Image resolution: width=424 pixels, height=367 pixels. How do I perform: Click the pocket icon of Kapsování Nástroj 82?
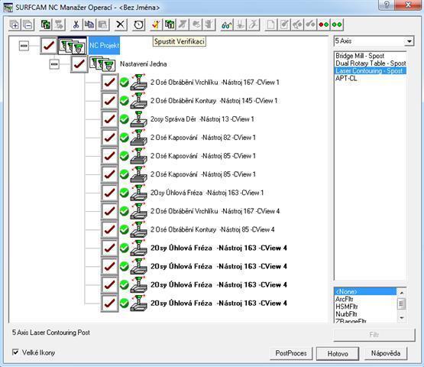tap(138, 138)
